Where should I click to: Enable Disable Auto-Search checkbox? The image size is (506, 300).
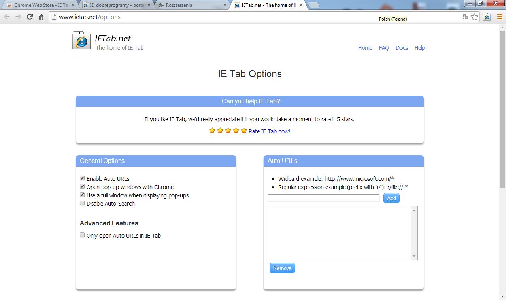(82, 203)
